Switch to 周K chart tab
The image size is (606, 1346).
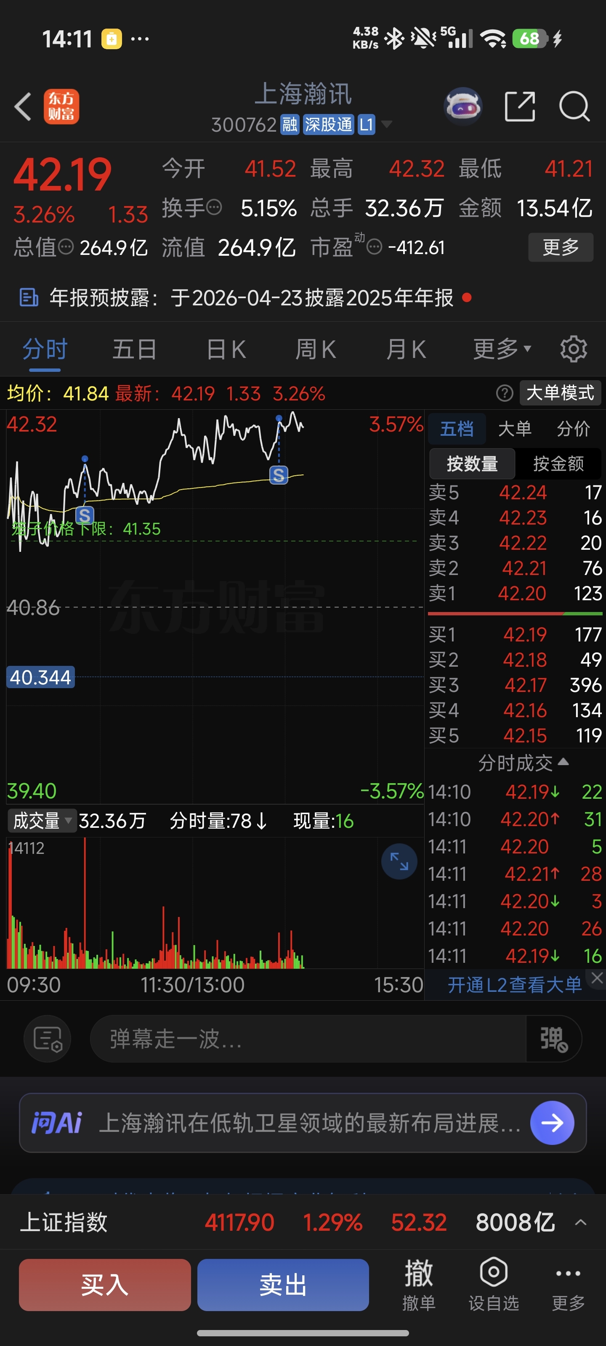[315, 349]
